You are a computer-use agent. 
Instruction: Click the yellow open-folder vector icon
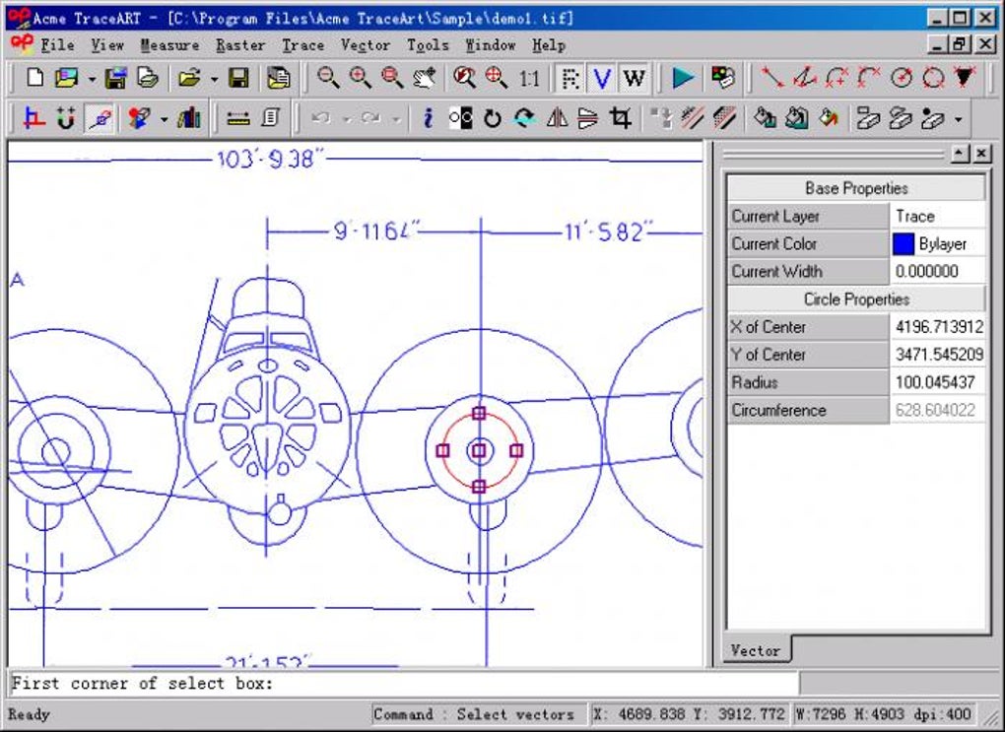[190, 78]
